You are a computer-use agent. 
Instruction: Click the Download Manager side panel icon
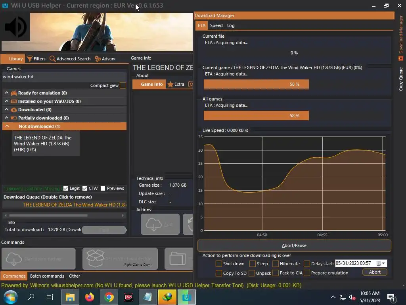click(400, 59)
